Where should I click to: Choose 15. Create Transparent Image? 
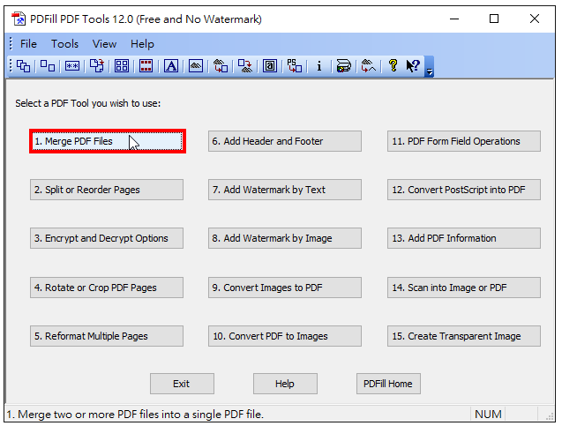point(464,336)
